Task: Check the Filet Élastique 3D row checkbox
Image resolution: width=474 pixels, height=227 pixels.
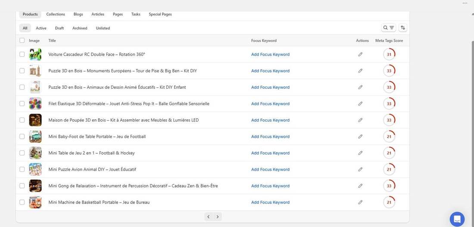Action: pyautogui.click(x=22, y=103)
